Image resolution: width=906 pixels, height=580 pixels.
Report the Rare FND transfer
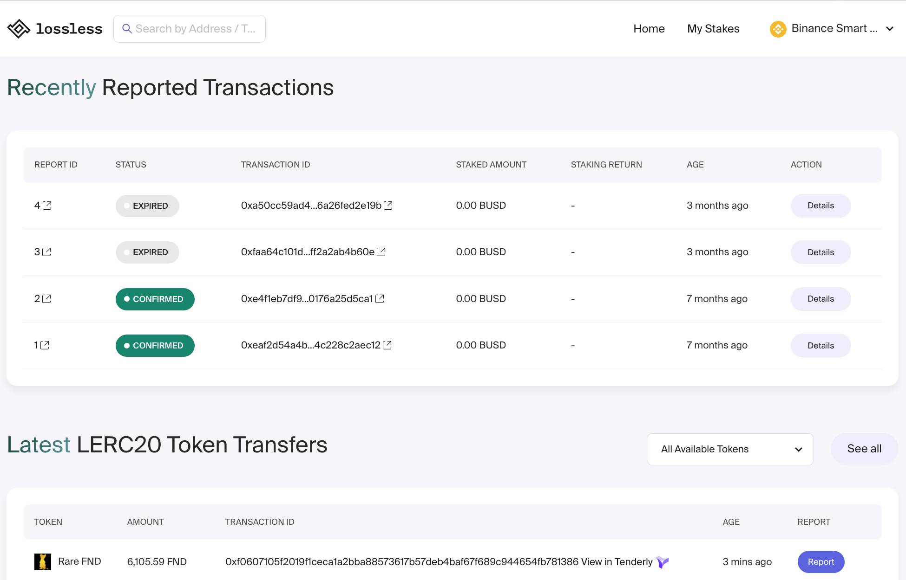(821, 562)
